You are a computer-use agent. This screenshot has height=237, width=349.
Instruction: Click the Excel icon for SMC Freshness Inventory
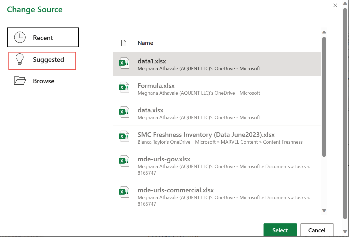[x=124, y=137]
